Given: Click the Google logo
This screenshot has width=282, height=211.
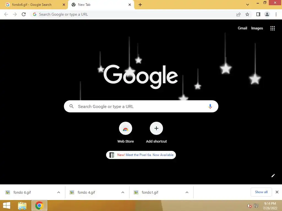Looking at the screenshot, I should [141, 77].
